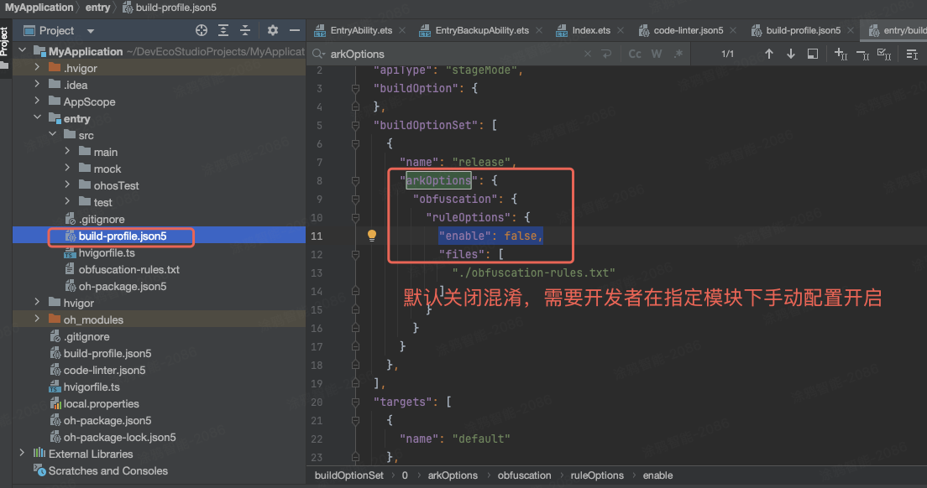This screenshot has height=488, width=927.
Task: Collapse the src folder
Action: pos(53,134)
